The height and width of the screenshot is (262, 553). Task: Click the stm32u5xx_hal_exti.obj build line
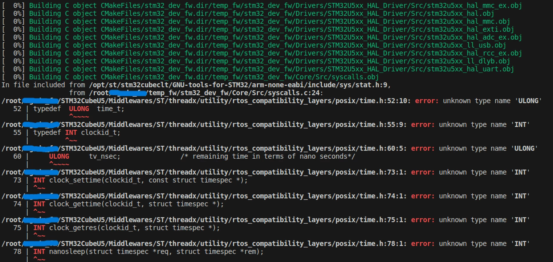(x=258, y=30)
